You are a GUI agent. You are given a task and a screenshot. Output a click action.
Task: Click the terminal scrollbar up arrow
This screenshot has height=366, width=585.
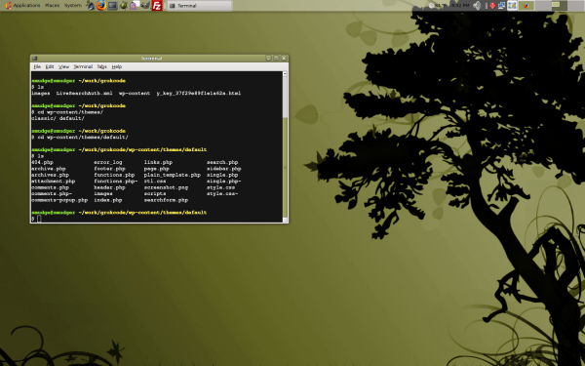point(285,74)
